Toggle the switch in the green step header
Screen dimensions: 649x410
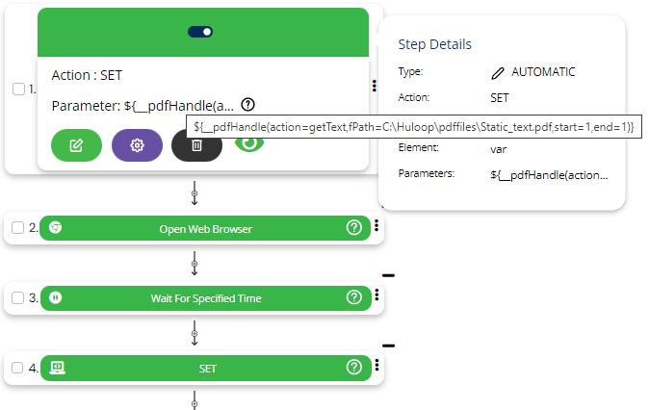click(x=201, y=32)
